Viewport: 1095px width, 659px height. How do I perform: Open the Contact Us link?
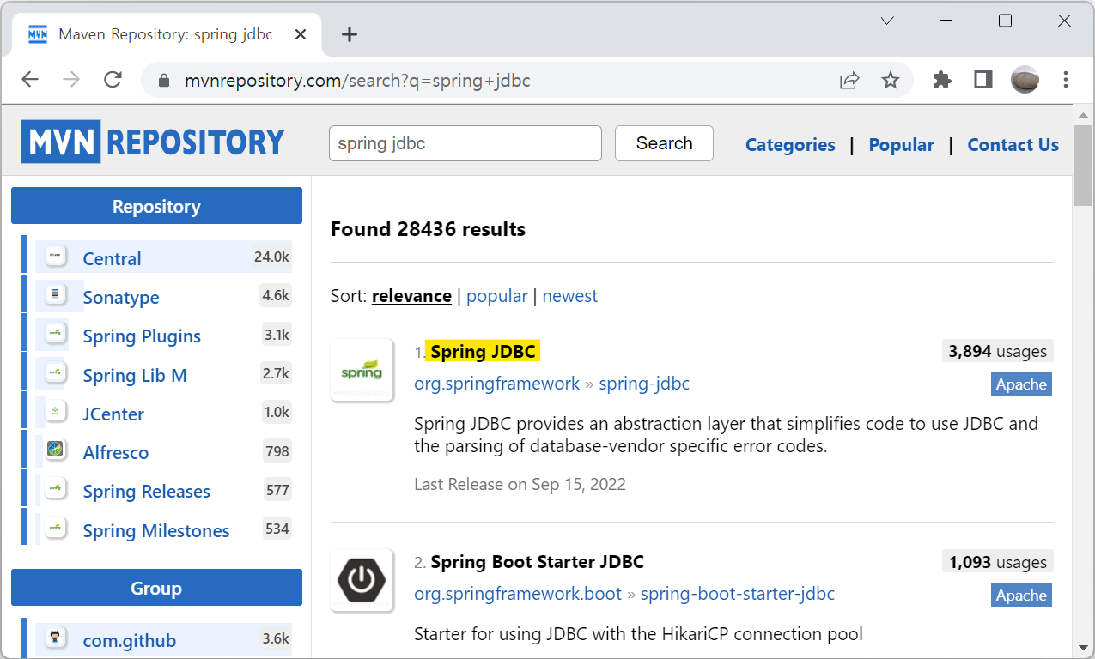tap(1013, 144)
